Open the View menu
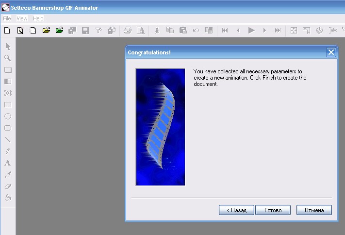 [22, 18]
